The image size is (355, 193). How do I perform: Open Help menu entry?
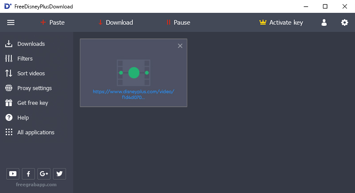click(x=23, y=118)
